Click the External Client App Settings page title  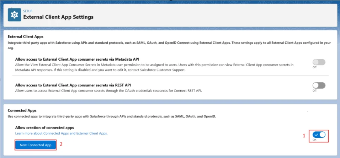pos(58,17)
